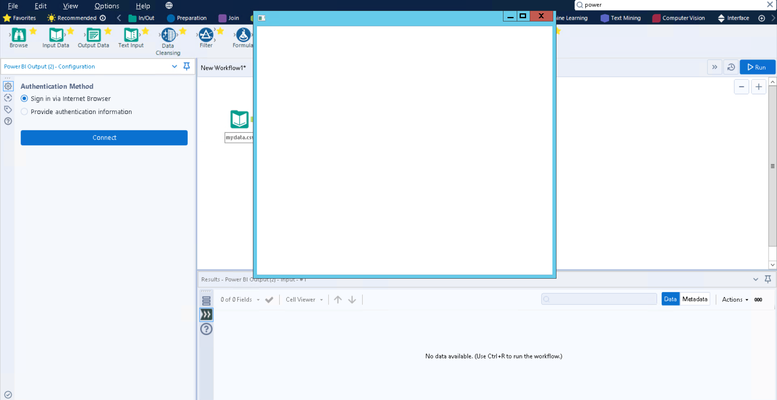Screen dimensions: 777x400
Task: Toggle the field validation checkmark in Results
Action: [x=270, y=300]
